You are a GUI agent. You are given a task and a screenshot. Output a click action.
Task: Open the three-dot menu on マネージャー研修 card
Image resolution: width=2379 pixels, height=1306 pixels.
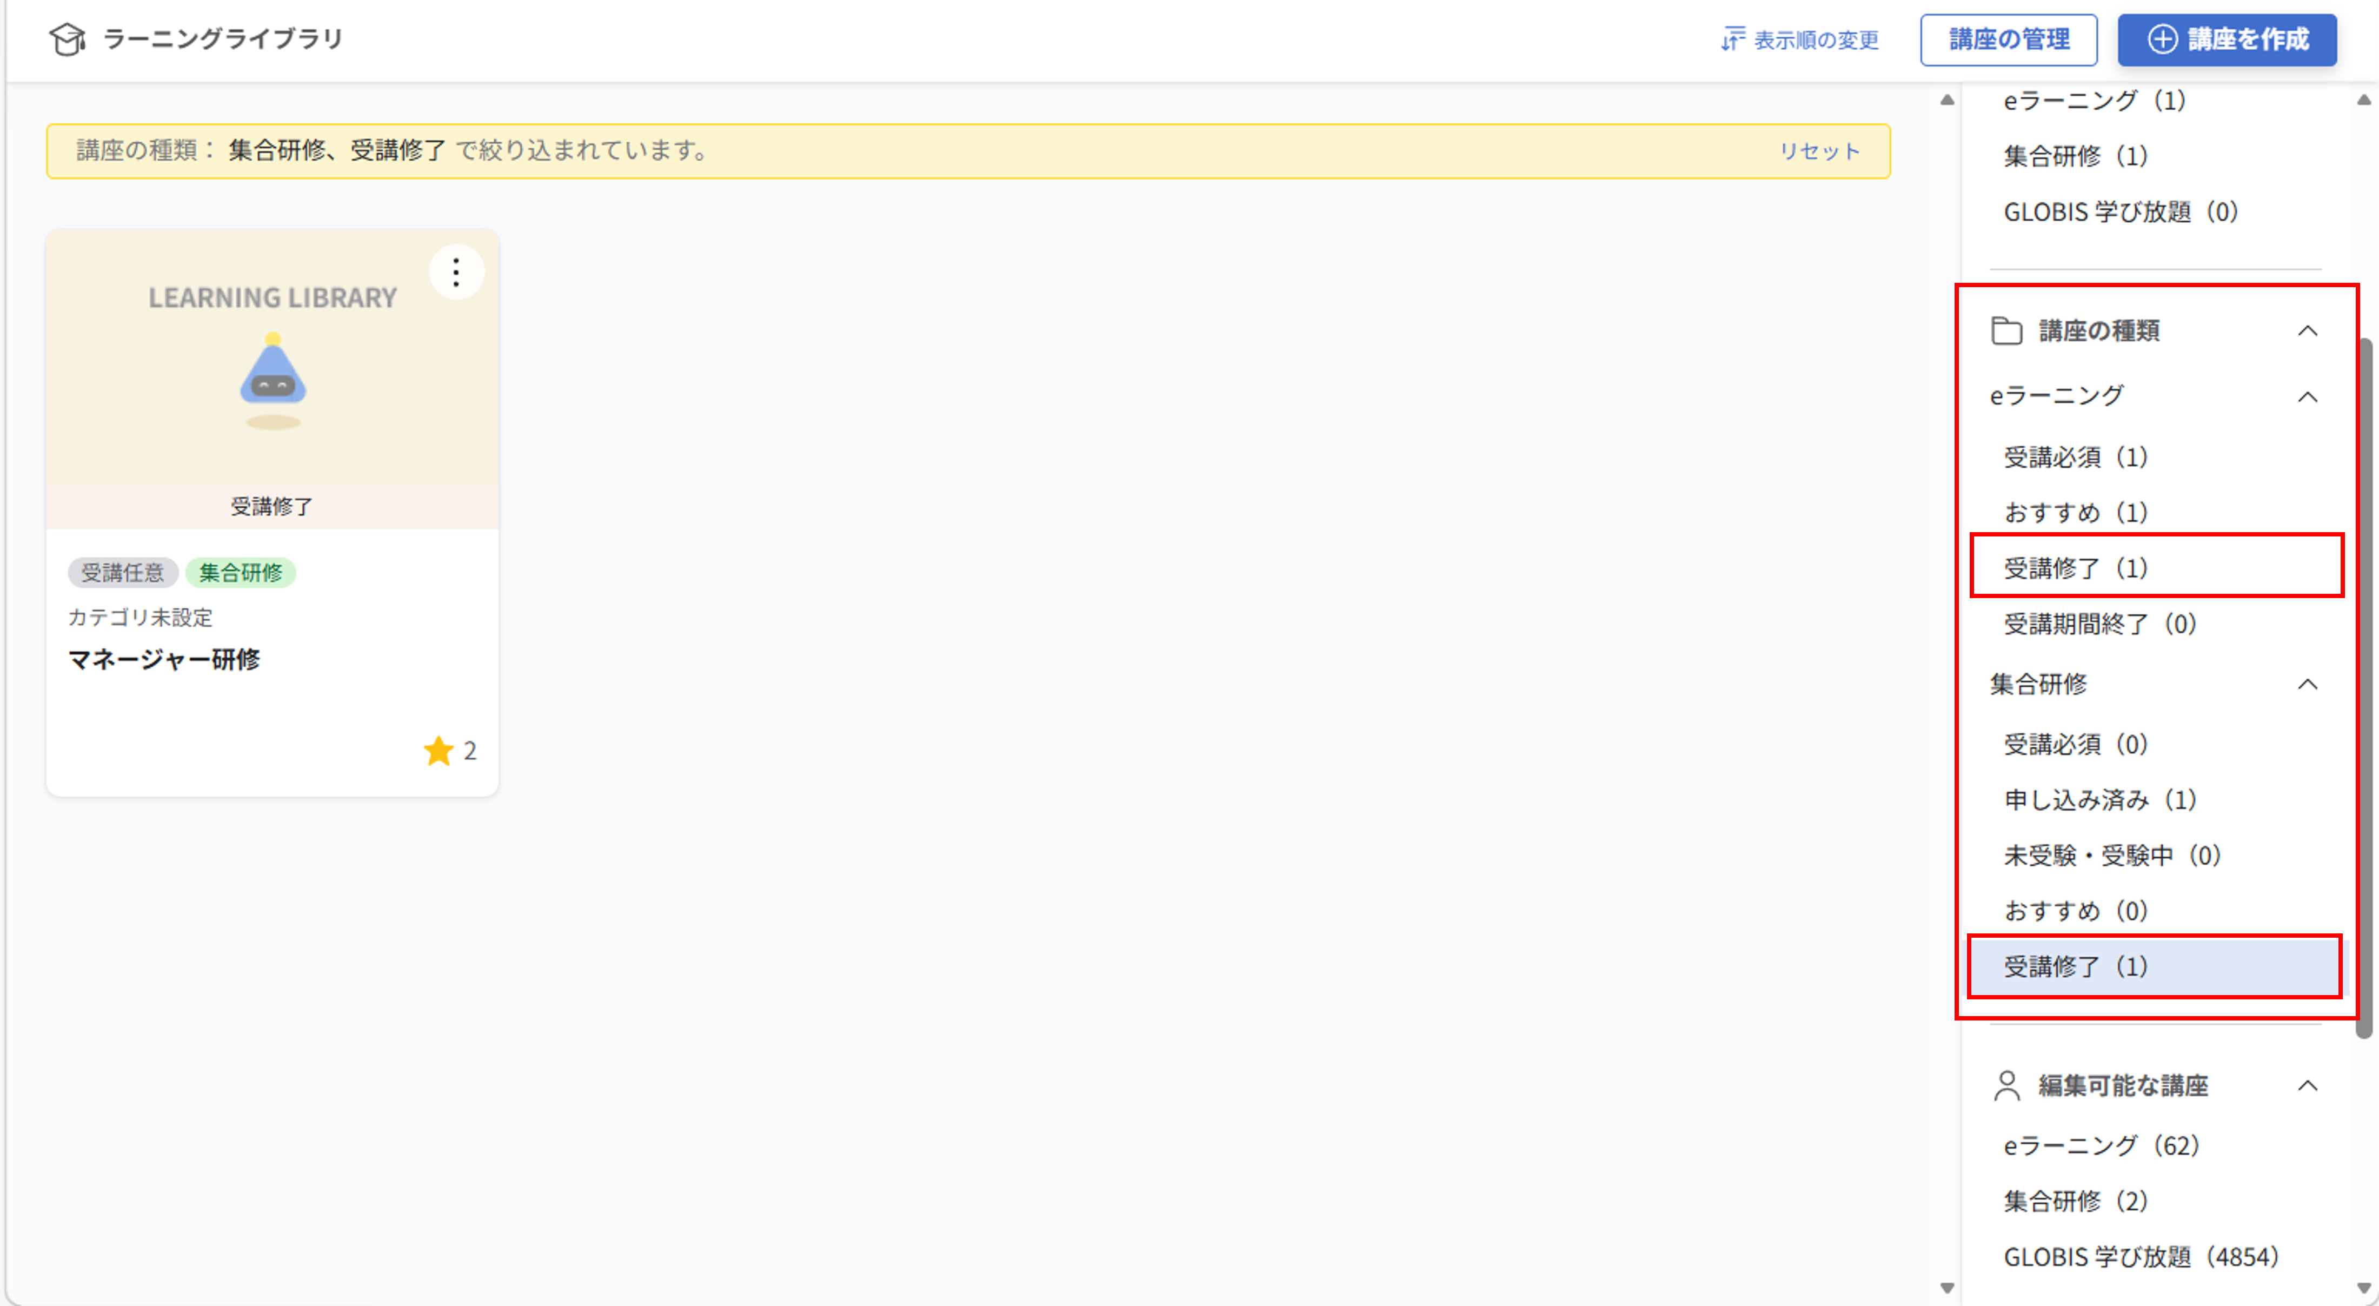pos(456,273)
